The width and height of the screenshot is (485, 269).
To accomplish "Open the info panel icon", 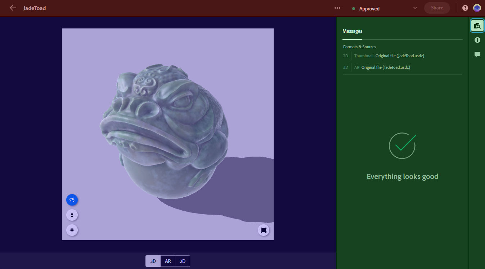I will [x=477, y=40].
